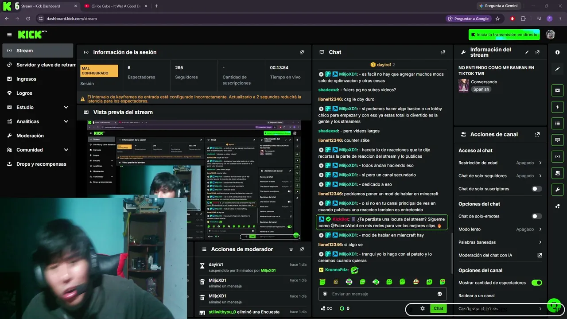
Task: Select the Spanish language tag
Action: point(481,89)
